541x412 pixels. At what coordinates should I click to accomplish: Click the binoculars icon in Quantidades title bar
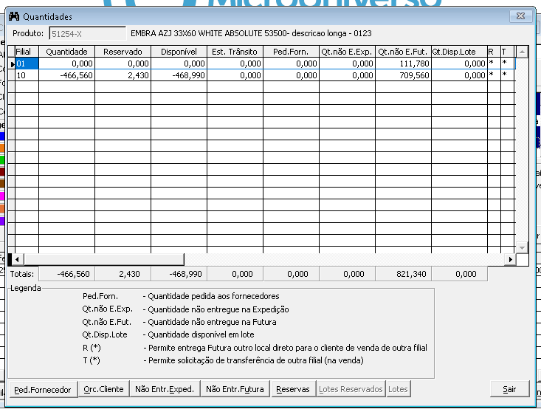pos(14,16)
